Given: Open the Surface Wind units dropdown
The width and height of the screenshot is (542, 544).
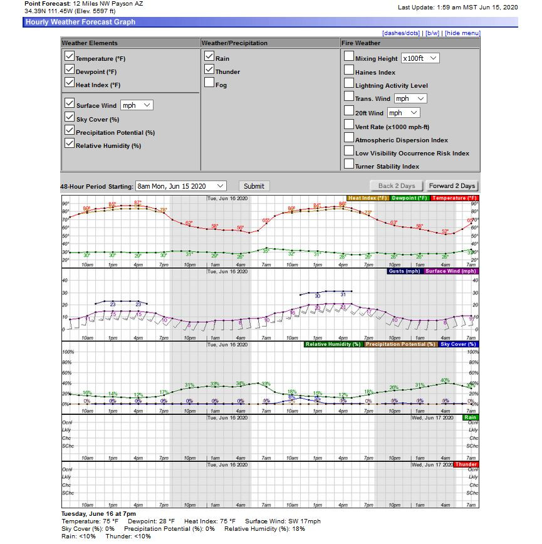Looking at the screenshot, I should click(137, 105).
